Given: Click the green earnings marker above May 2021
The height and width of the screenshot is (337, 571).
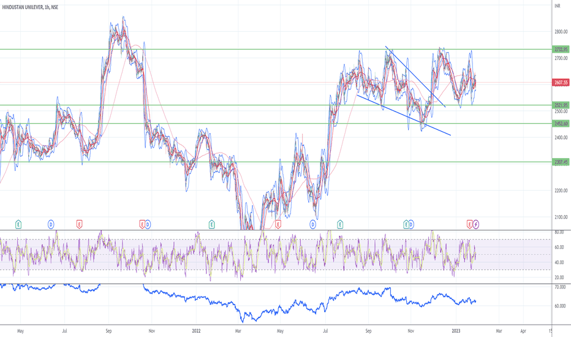Looking at the screenshot, I should click(x=18, y=224).
